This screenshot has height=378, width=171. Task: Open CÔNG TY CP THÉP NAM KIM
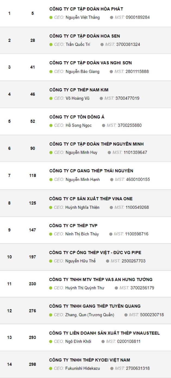(x=79, y=90)
